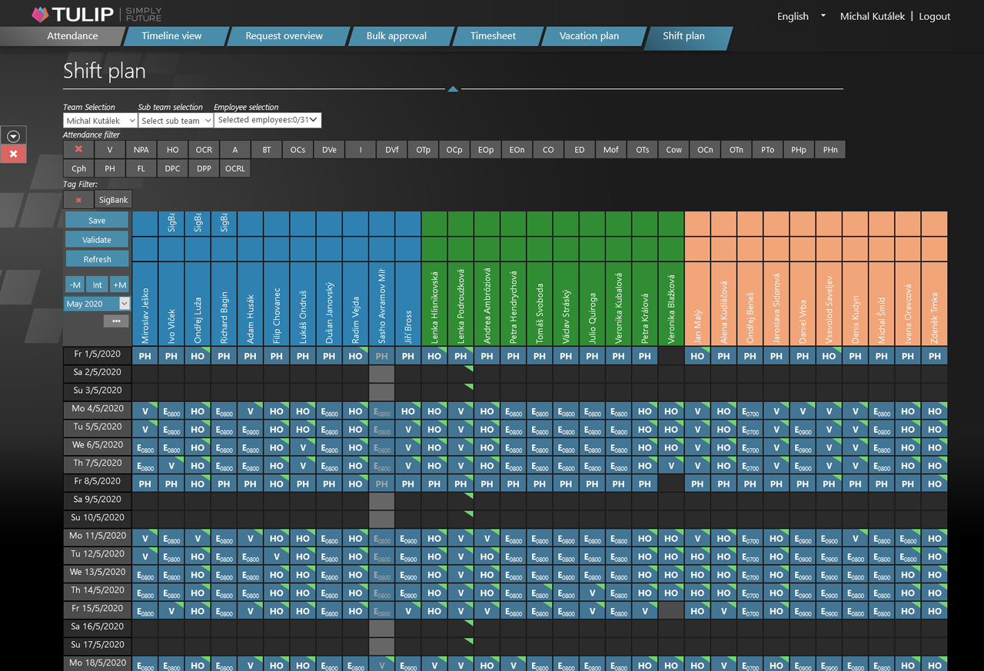Screen dimensions: 984x671
Task: Open the Team Selection dropdown
Action: click(100, 120)
